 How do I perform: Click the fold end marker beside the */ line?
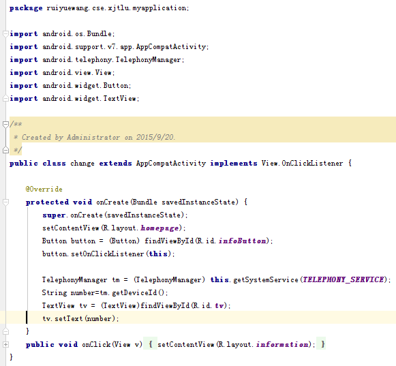pos(5,150)
